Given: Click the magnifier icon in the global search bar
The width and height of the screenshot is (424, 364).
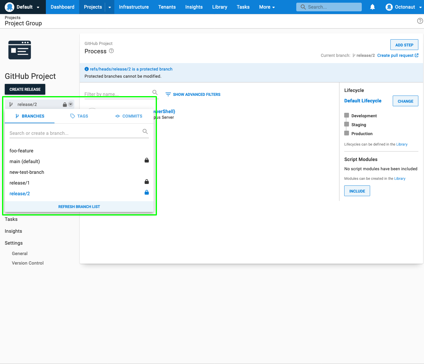Looking at the screenshot, I should point(303,7).
